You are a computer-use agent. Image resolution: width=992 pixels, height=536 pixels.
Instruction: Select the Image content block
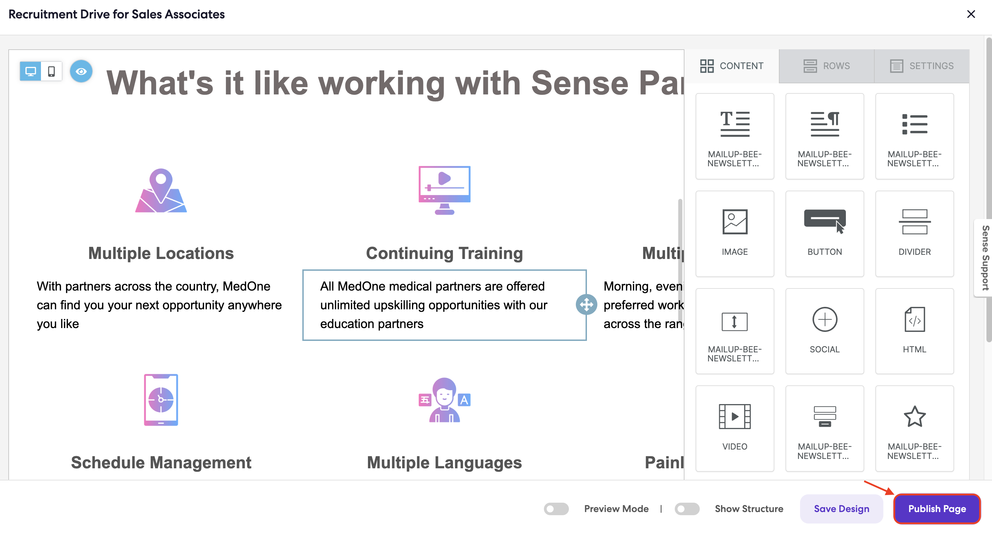coord(734,233)
